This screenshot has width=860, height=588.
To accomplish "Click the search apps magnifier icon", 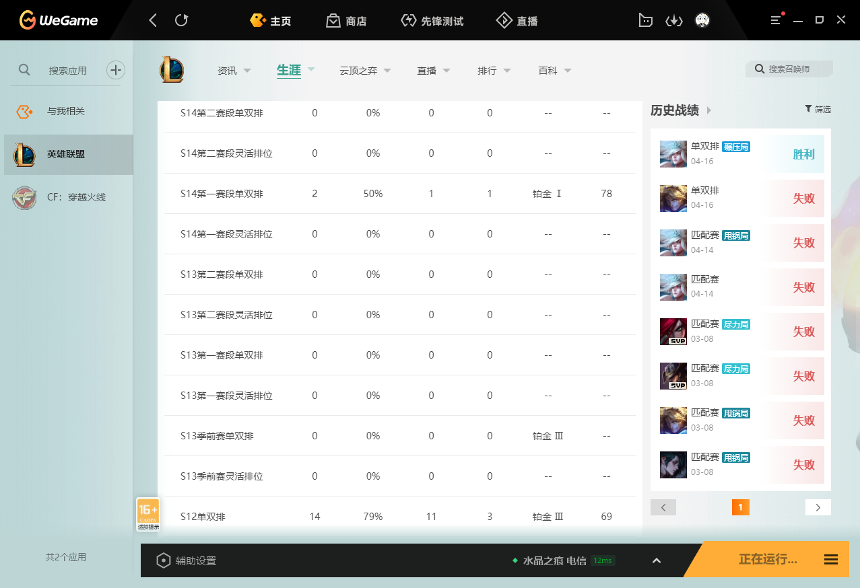I will pos(24,70).
